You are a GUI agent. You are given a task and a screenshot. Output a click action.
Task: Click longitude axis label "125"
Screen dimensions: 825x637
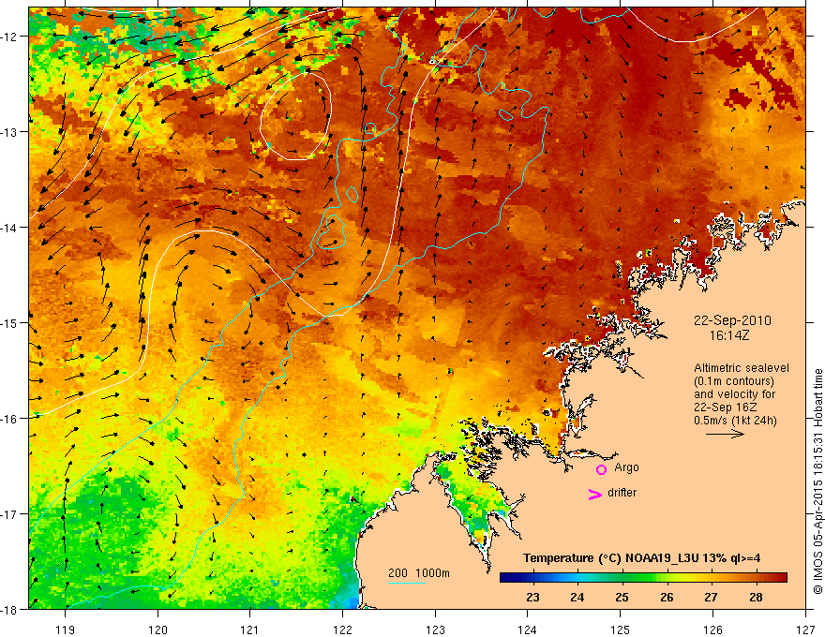click(x=621, y=630)
